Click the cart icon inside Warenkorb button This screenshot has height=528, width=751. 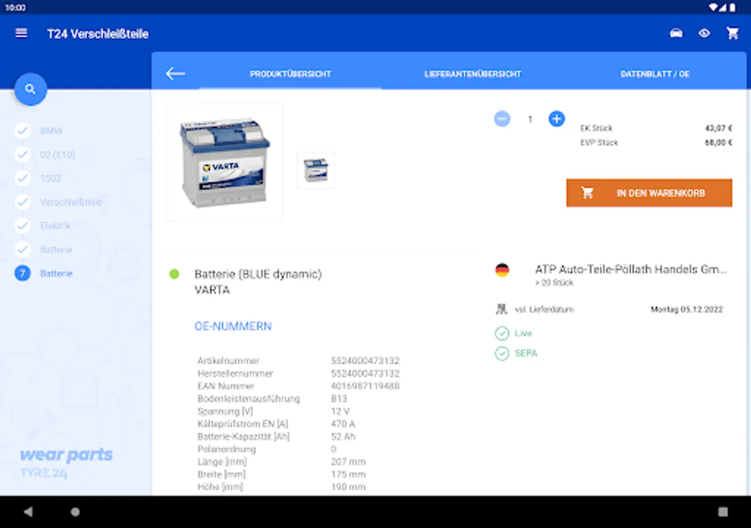[x=587, y=193]
